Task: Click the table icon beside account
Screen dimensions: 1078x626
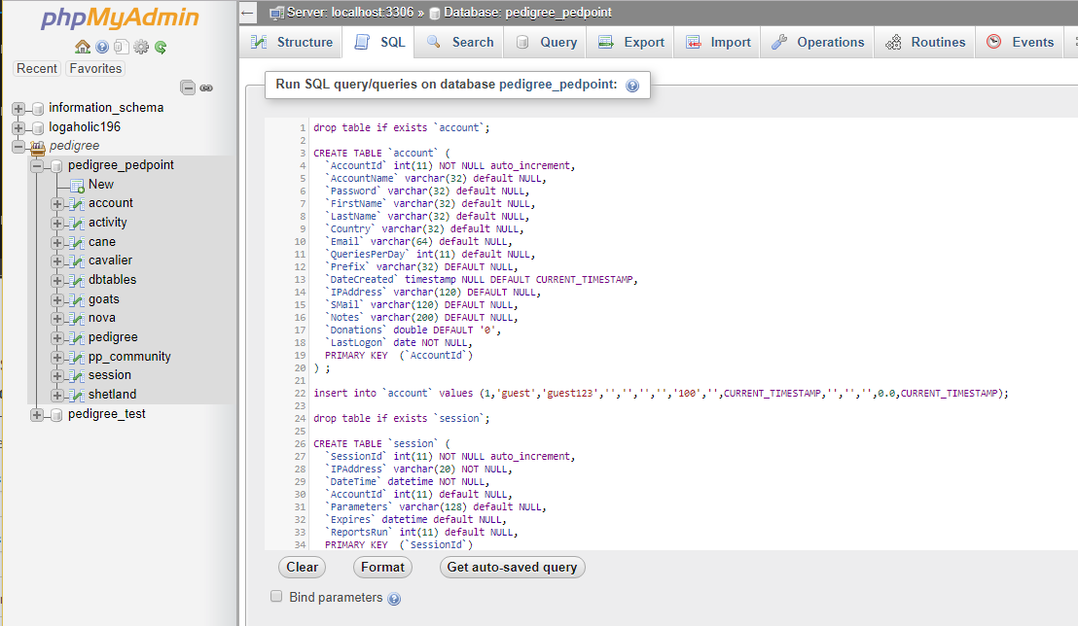Action: tap(76, 204)
